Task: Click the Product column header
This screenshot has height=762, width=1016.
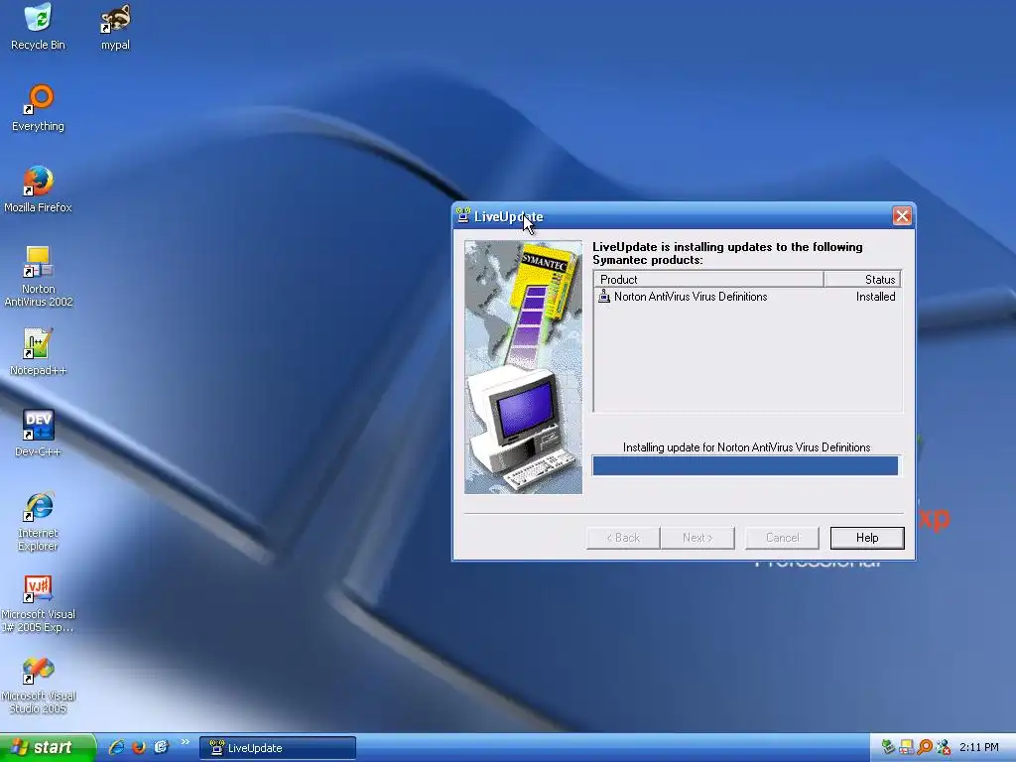Action: (708, 279)
